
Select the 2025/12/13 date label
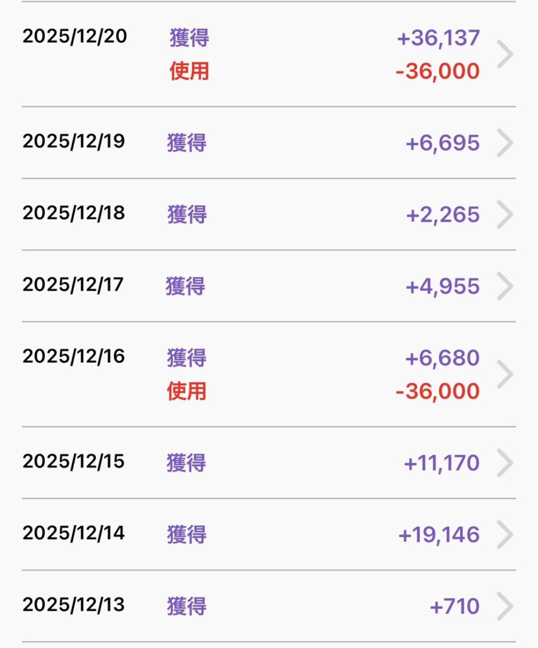[74, 605]
